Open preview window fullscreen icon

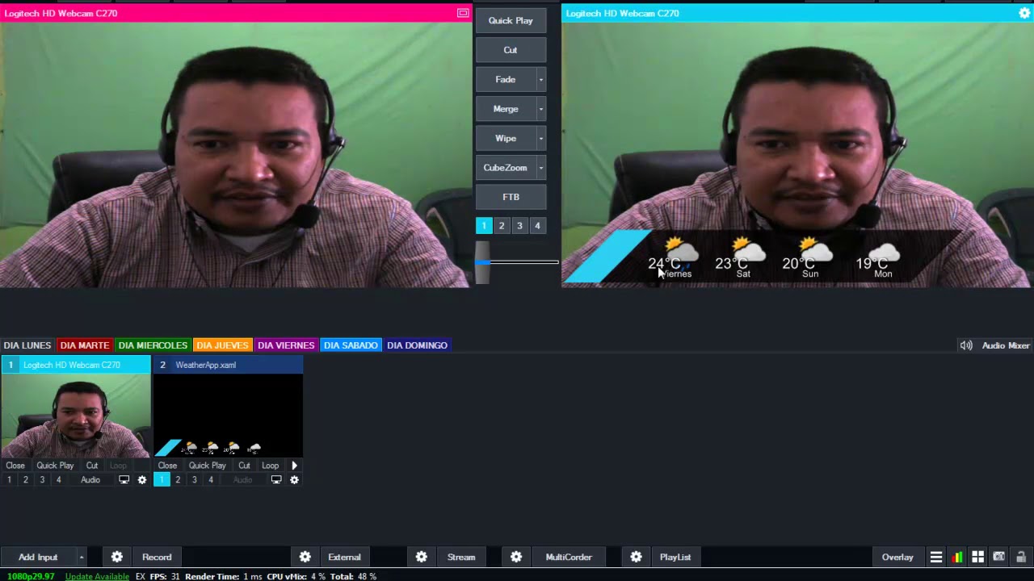coord(463,13)
